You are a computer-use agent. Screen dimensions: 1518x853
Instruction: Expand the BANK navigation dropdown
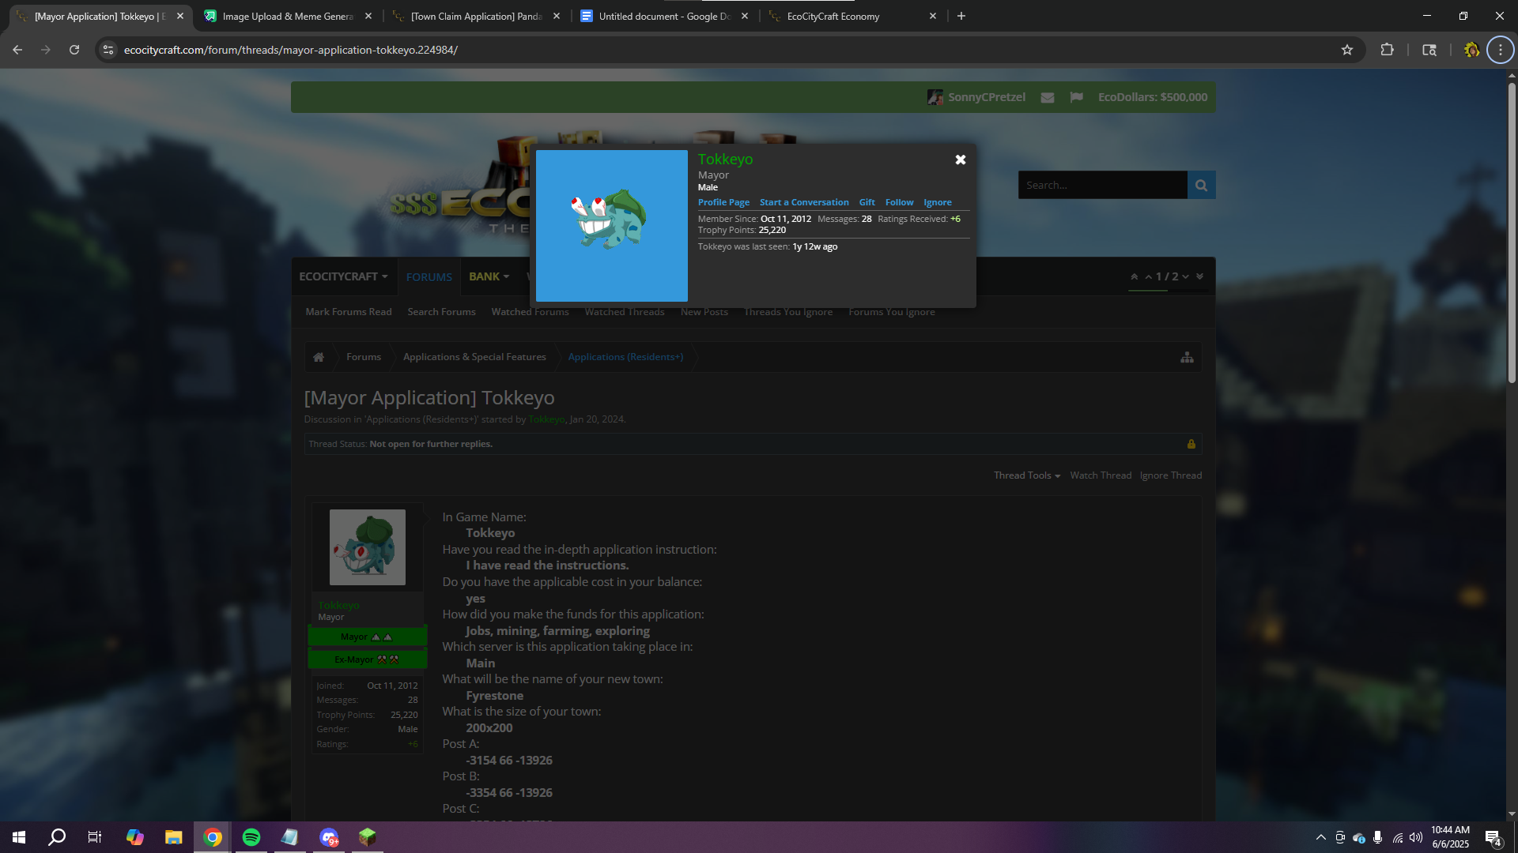489,276
